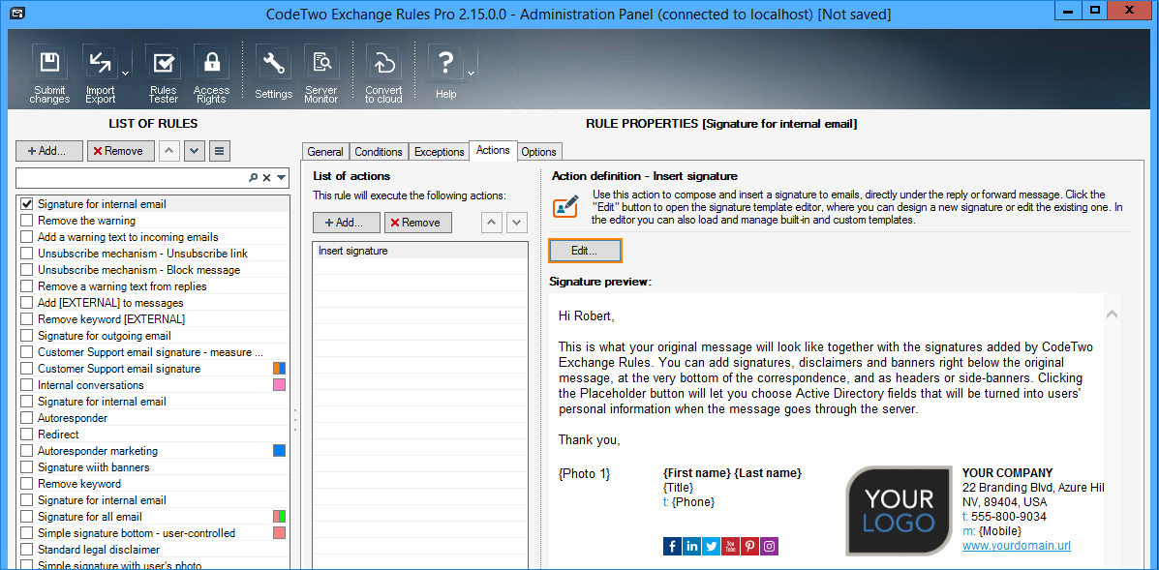The image size is (1159, 570).
Task: Select the Standard legal disclaimer rule
Action: coord(99,550)
